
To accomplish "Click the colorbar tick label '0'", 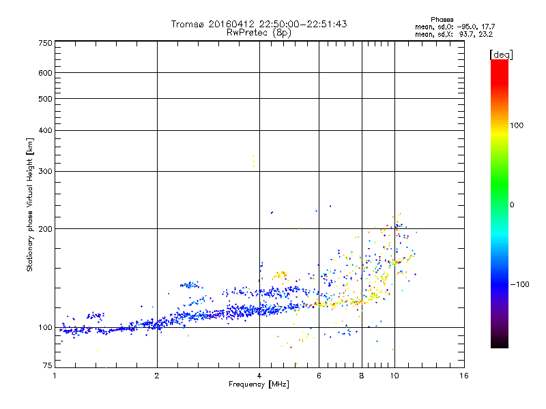I will tap(512, 205).
